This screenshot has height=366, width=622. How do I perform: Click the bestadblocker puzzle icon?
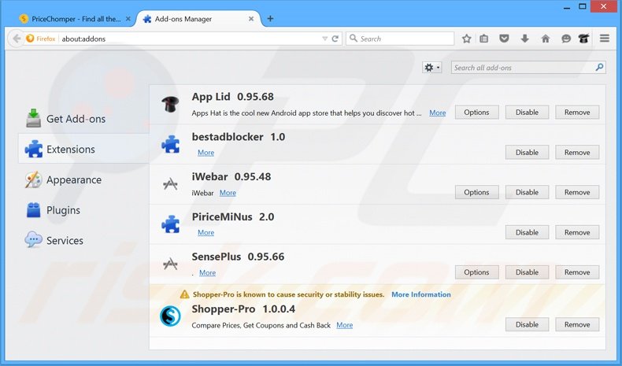170,144
